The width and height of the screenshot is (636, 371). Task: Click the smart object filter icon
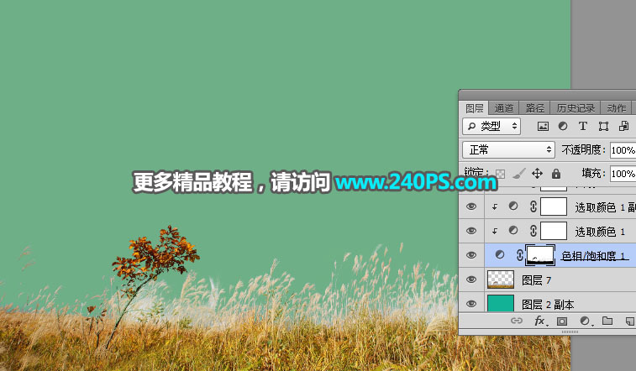point(624,126)
